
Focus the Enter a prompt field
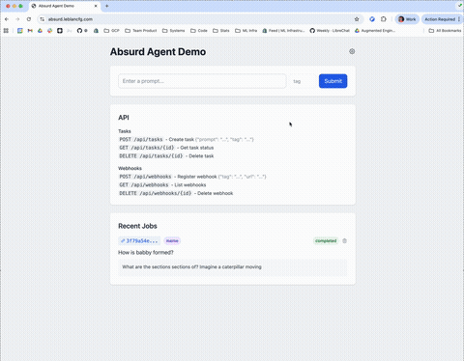(x=202, y=81)
